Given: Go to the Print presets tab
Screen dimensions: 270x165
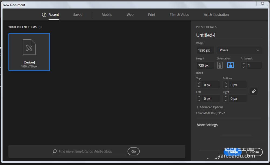Looking at the screenshot, I should coord(151,15).
